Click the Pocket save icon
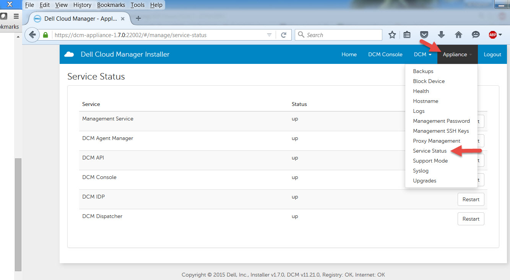 pyautogui.click(x=424, y=35)
